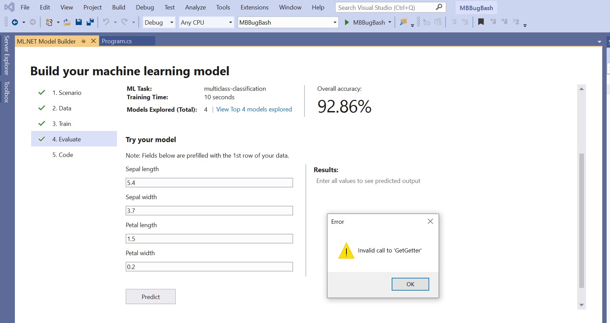This screenshot has width=610, height=323.
Task: Dismiss the error with OK
Action: pos(410,284)
